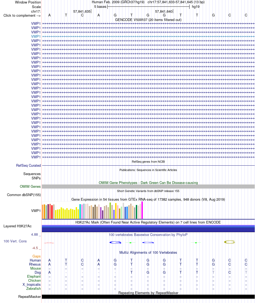Open "Publications: Sequences in Scientific Articles" title
The width and height of the screenshot is (255, 303).
tap(148, 170)
